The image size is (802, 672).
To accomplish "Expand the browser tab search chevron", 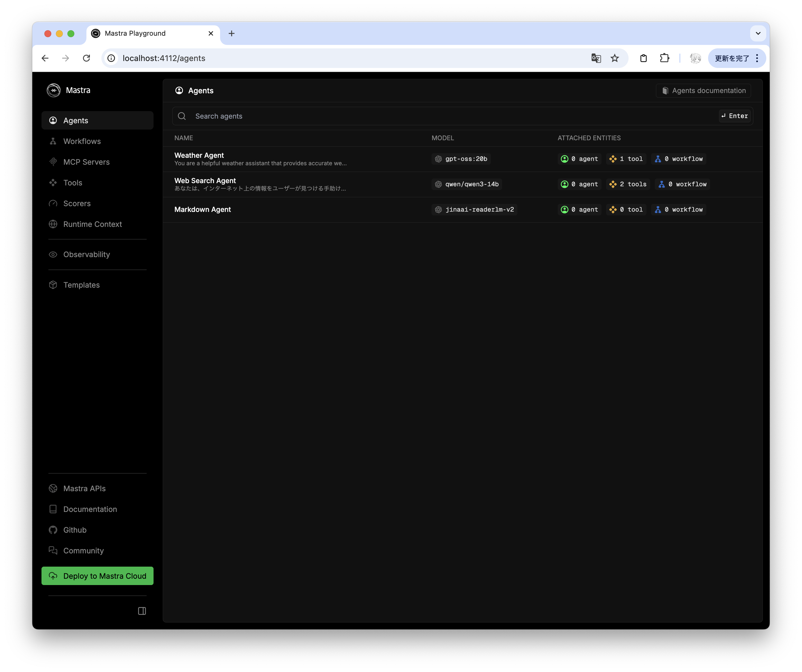I will (x=758, y=33).
